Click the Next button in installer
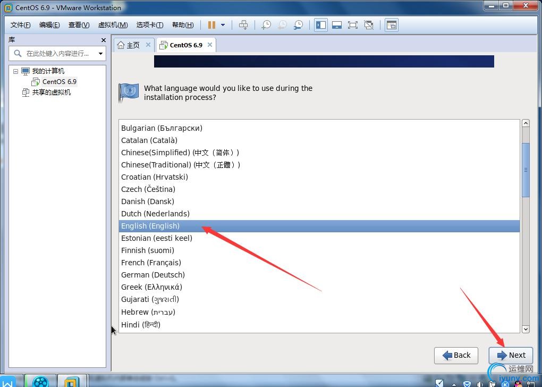The image size is (542, 387). [511, 356]
